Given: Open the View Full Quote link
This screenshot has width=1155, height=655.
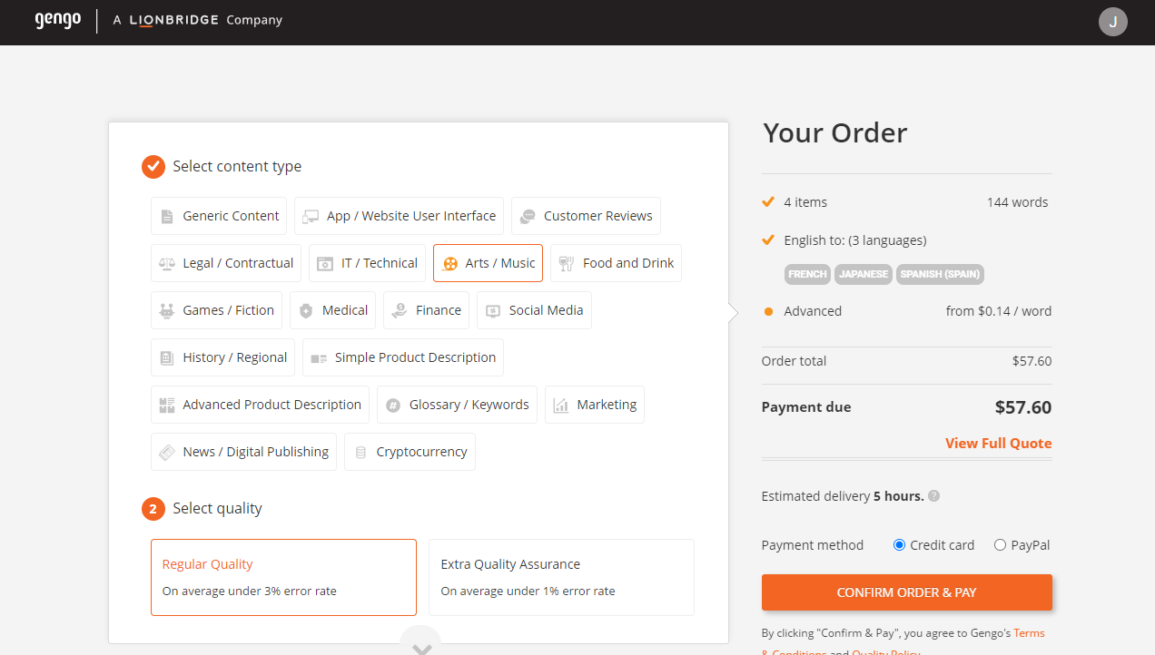Looking at the screenshot, I should [x=998, y=443].
